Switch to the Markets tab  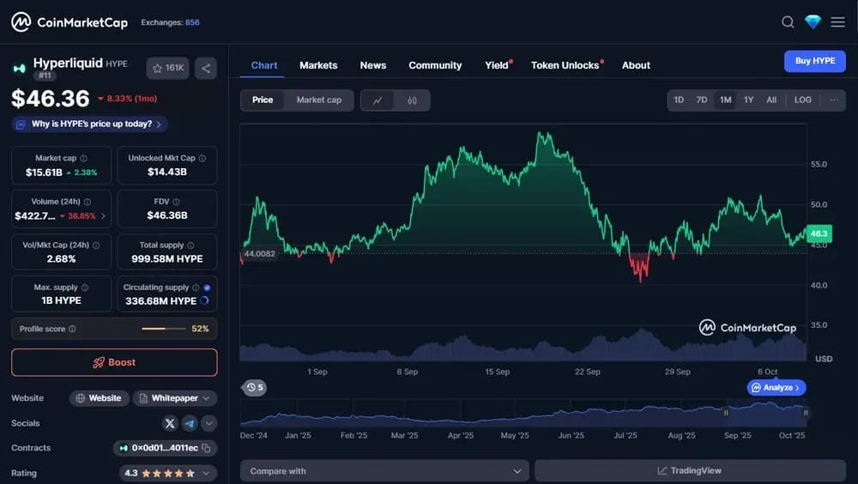point(318,65)
